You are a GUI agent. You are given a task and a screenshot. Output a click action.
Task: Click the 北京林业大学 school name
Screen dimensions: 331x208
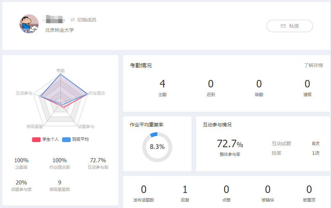[59, 30]
